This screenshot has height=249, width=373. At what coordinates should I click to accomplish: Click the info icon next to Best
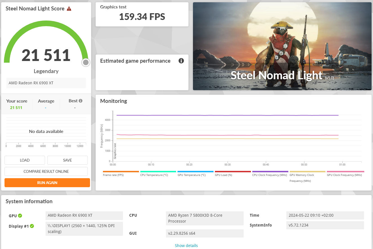[80, 101]
